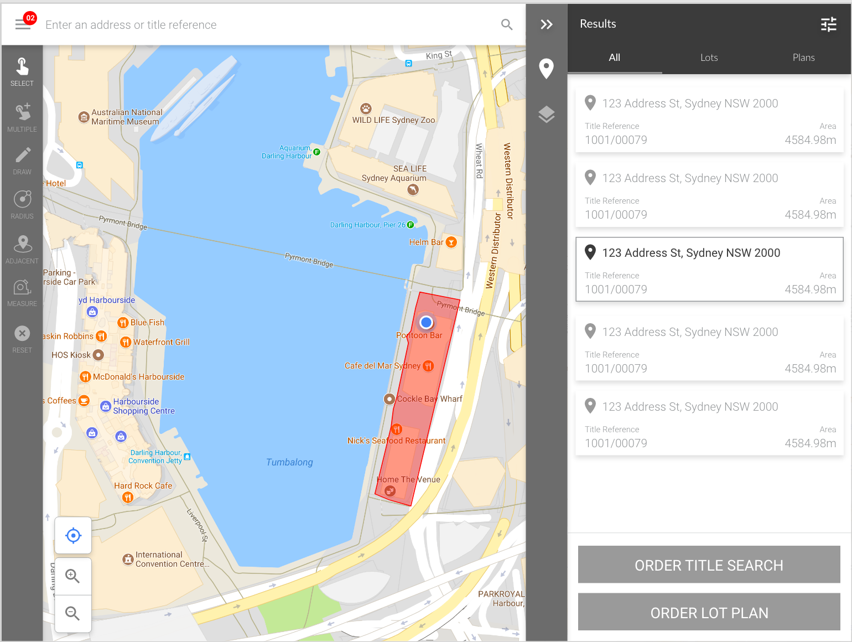Click Darling Harbour Convention Jetty marker
The image size is (852, 642).
[187, 457]
